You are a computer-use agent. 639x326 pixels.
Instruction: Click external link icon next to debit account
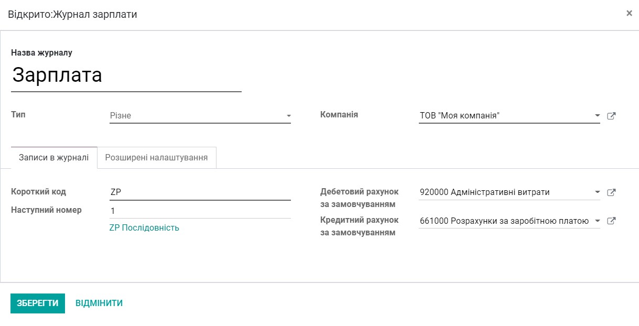(611, 192)
